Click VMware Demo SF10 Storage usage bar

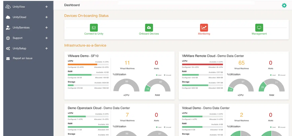click(x=88, y=85)
